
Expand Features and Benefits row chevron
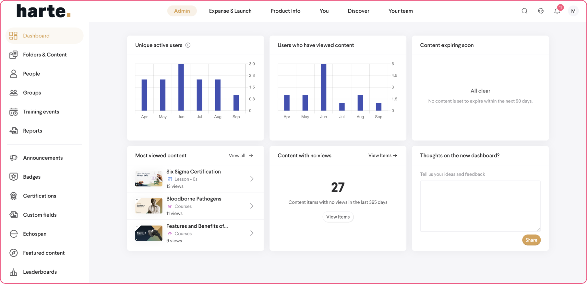tap(252, 233)
